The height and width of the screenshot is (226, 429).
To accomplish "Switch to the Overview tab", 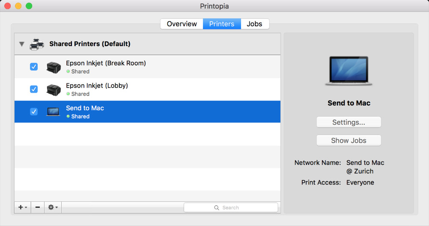I will pos(182,24).
